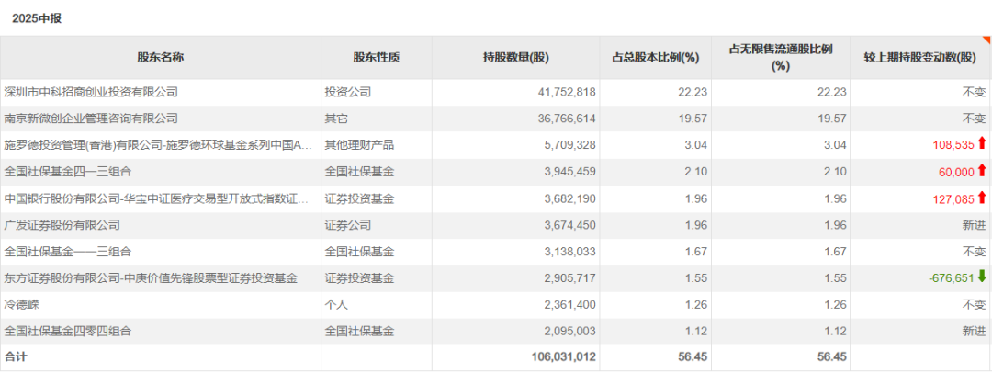
Task: Click the red up arrow beside 60,000
Action: pos(981,170)
